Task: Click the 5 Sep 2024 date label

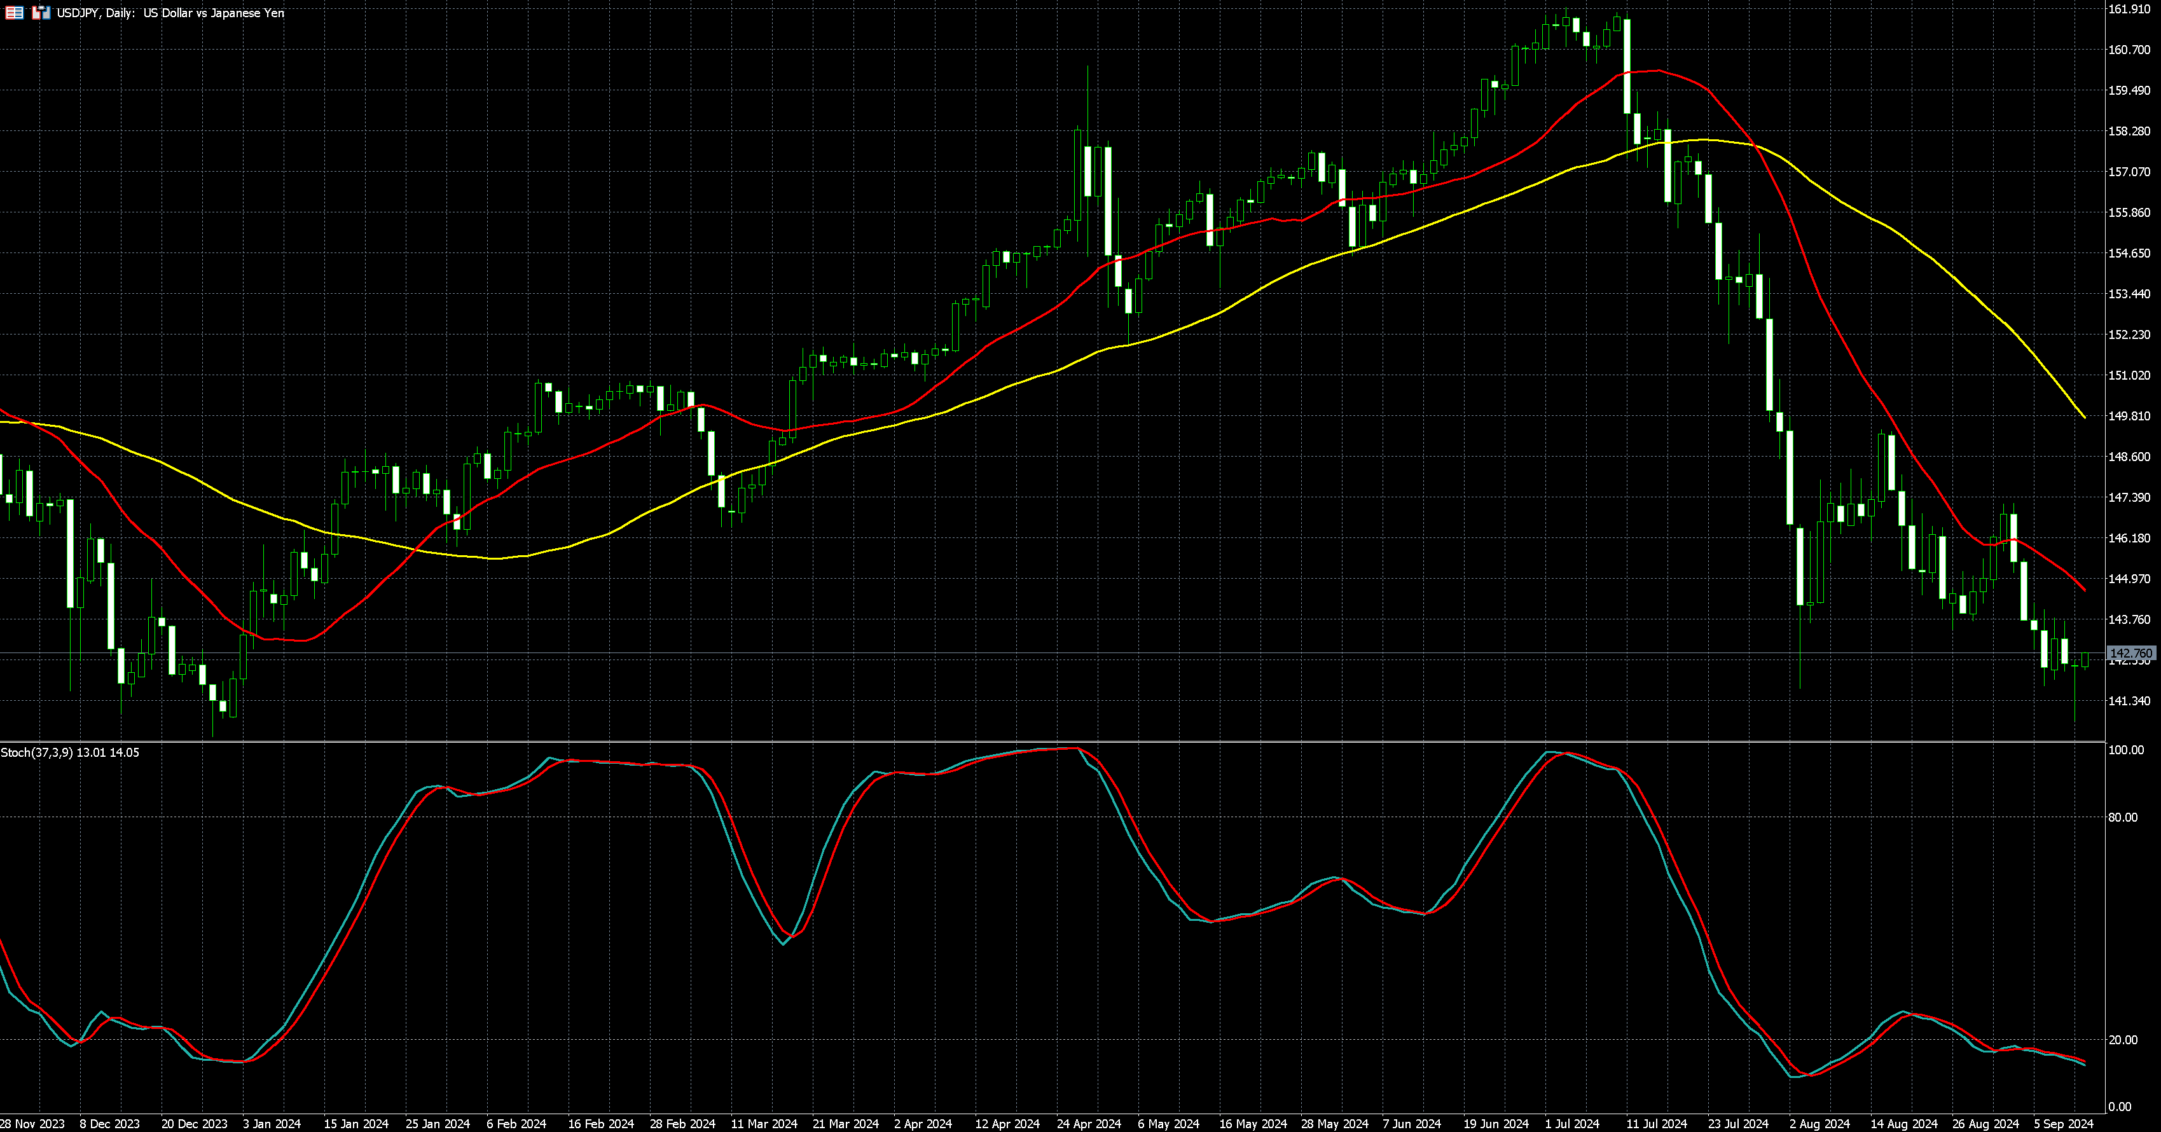Action: tap(2063, 1124)
